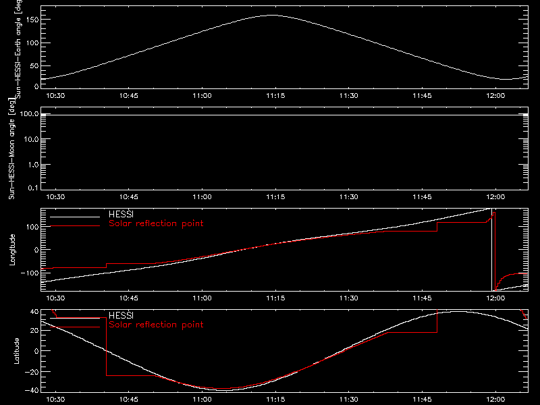Click 11:00 time label under Earth angle plot
This screenshot has width=540, height=405.
[x=202, y=96]
